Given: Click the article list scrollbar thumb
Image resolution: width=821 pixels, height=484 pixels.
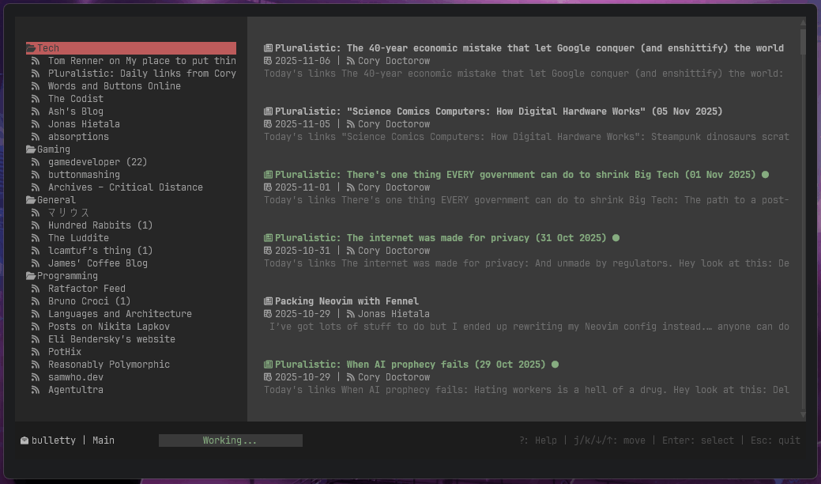Looking at the screenshot, I should pos(803,41).
